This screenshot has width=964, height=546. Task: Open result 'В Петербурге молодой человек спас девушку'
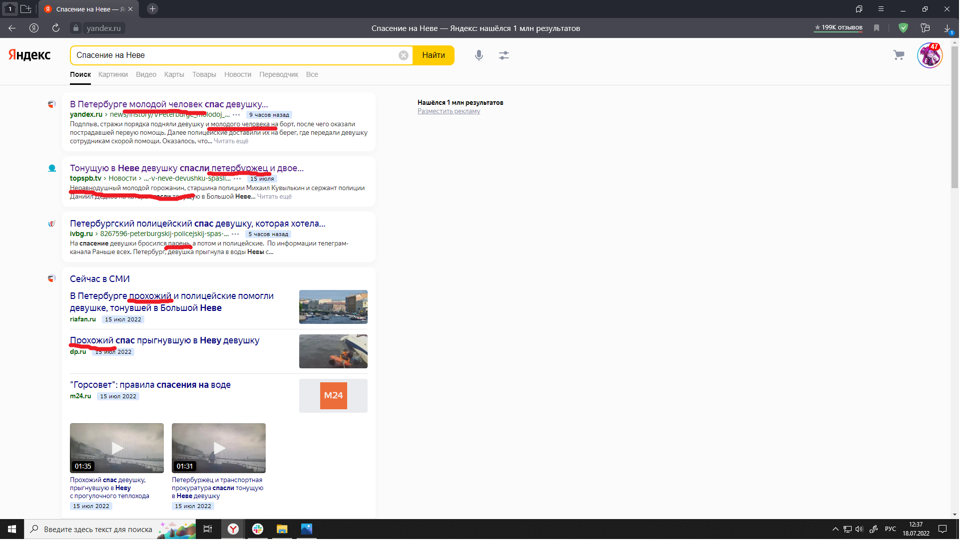coord(169,104)
